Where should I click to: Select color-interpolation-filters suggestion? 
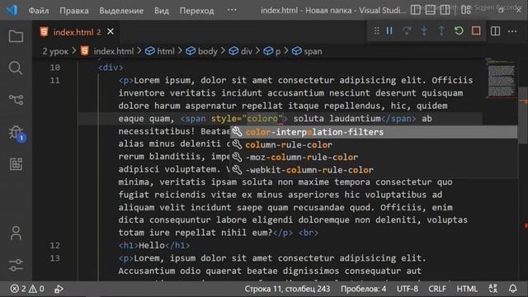pos(374,132)
